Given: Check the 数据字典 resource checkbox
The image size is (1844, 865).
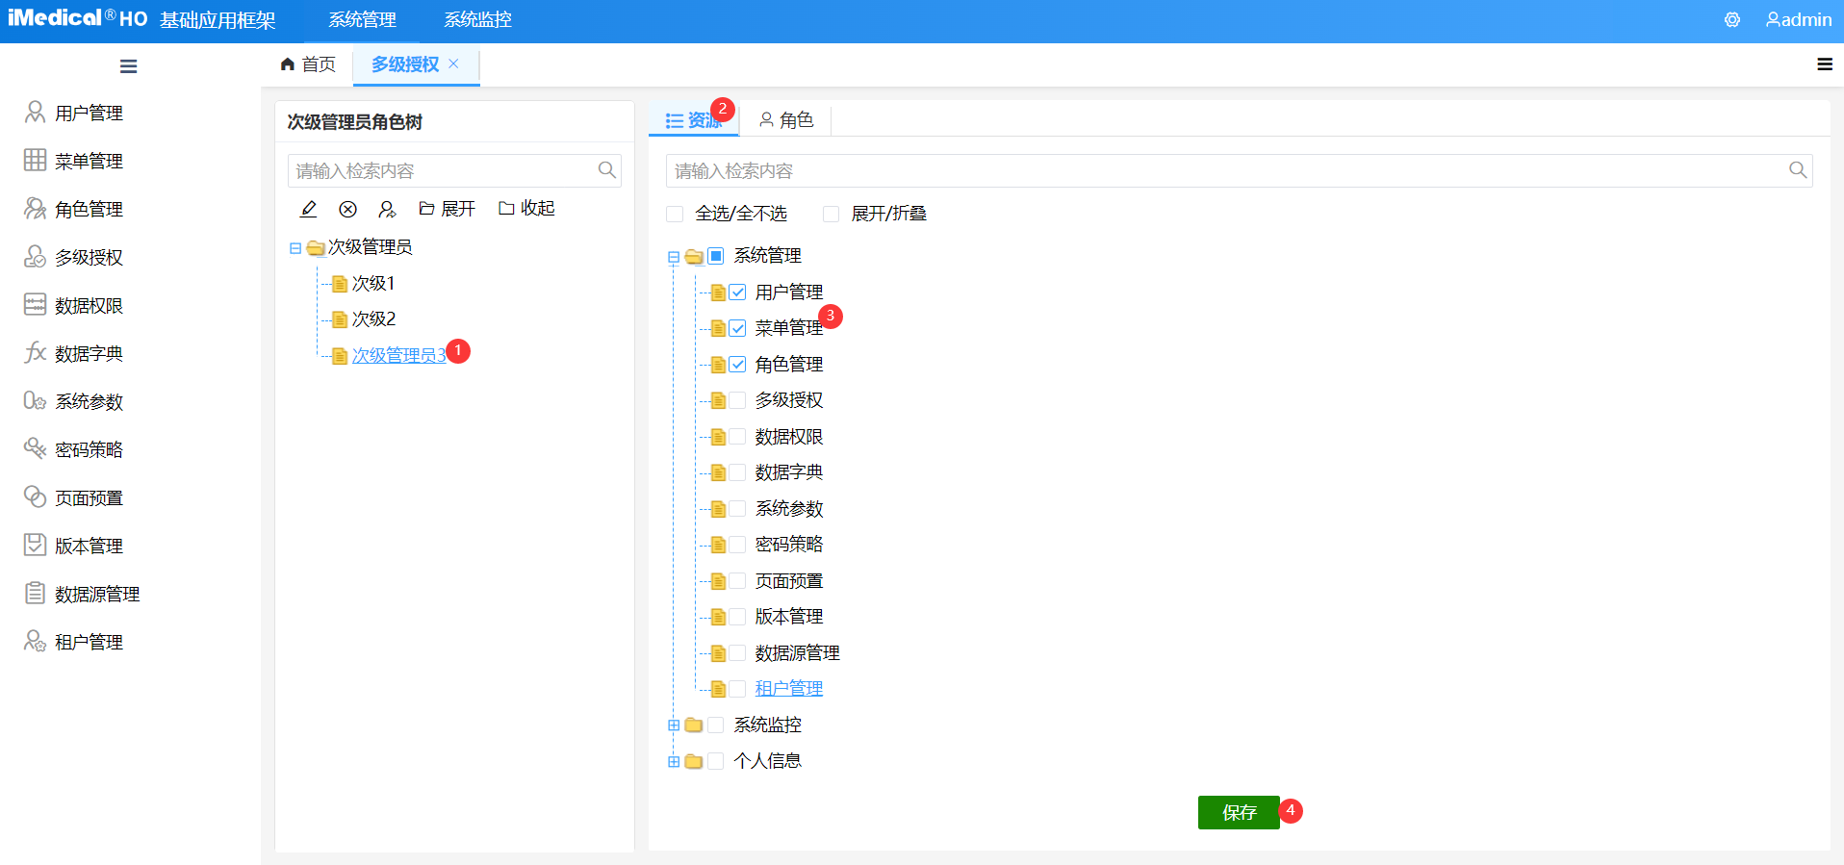Looking at the screenshot, I should click(737, 472).
